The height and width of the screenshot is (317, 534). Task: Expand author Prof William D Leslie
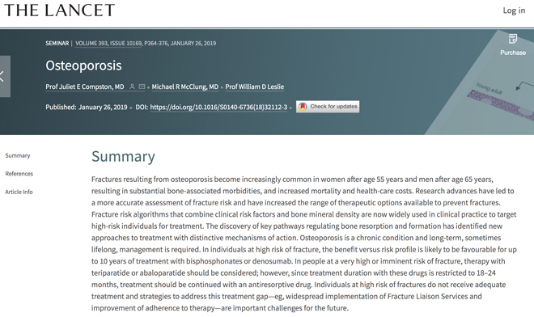pyautogui.click(x=254, y=87)
